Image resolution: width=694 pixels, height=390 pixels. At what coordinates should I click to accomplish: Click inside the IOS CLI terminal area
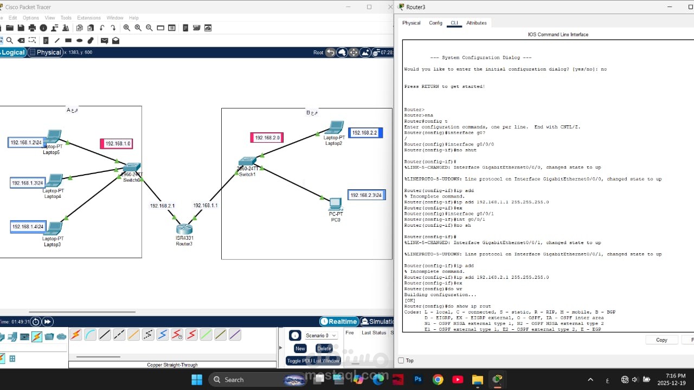[x=548, y=186]
